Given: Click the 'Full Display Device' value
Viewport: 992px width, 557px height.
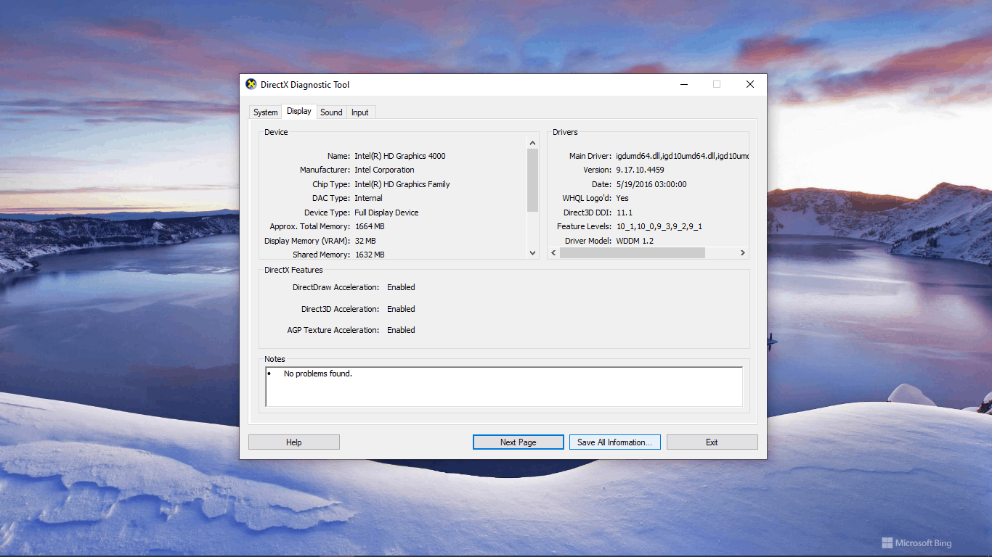Looking at the screenshot, I should pos(386,213).
